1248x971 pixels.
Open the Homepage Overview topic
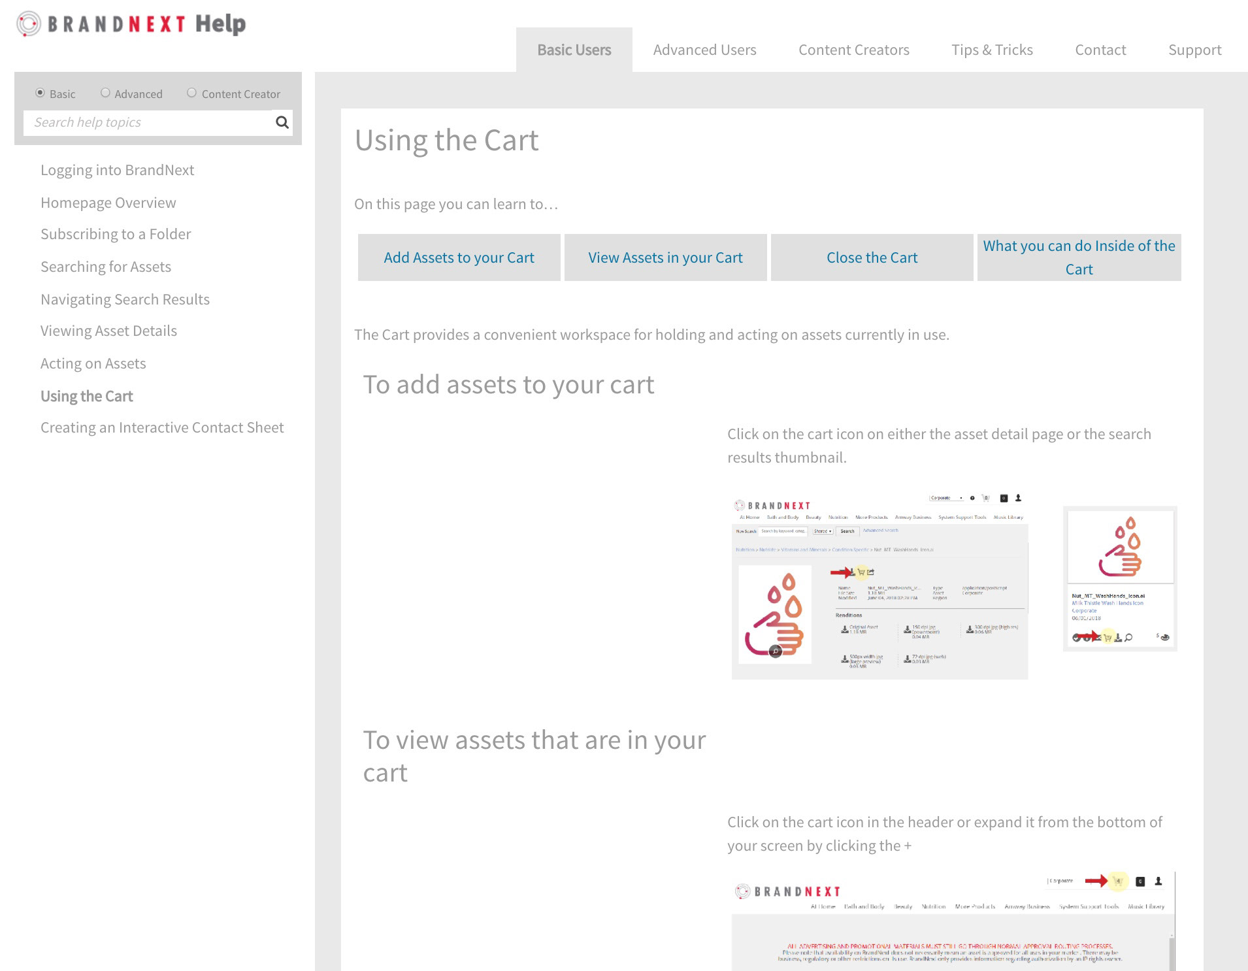tap(108, 203)
